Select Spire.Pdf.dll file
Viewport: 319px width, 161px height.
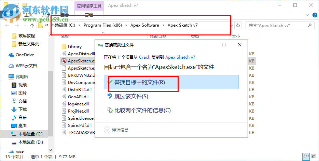click(x=80, y=126)
